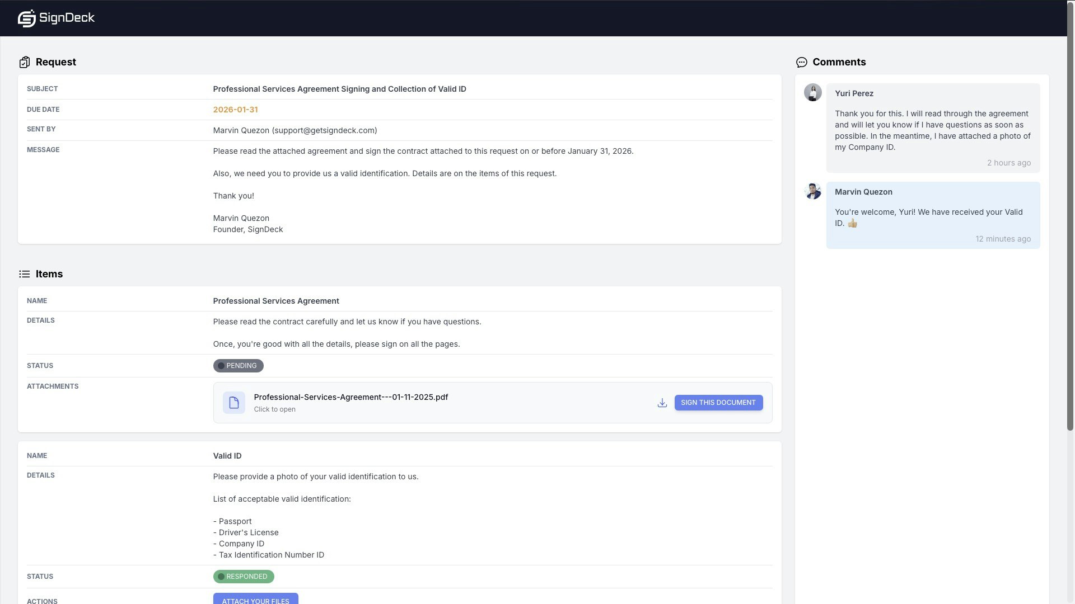Click the Items list icon
The height and width of the screenshot is (604, 1075).
tap(24, 274)
